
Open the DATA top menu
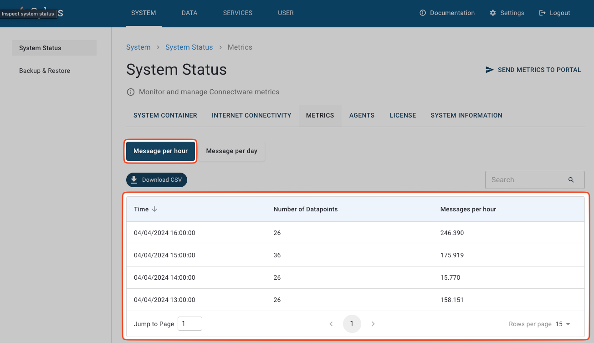pyautogui.click(x=189, y=13)
